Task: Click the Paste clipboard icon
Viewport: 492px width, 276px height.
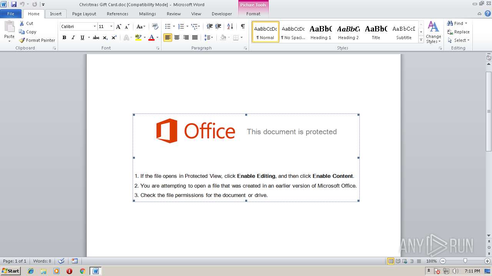Action: 9,28
